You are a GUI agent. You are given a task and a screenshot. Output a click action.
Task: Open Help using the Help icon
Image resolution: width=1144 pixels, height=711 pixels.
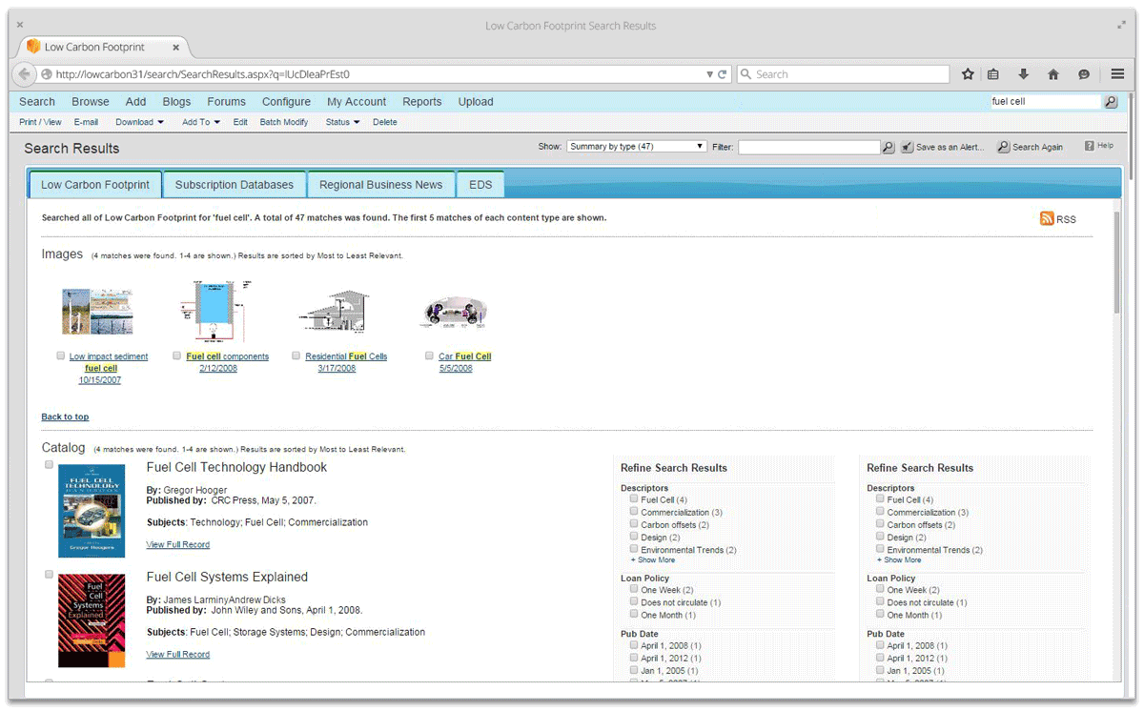point(1091,144)
